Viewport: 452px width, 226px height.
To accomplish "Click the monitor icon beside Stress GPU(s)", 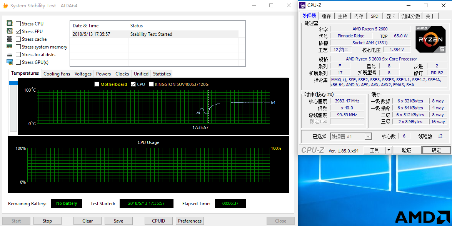I will tap(10, 62).
